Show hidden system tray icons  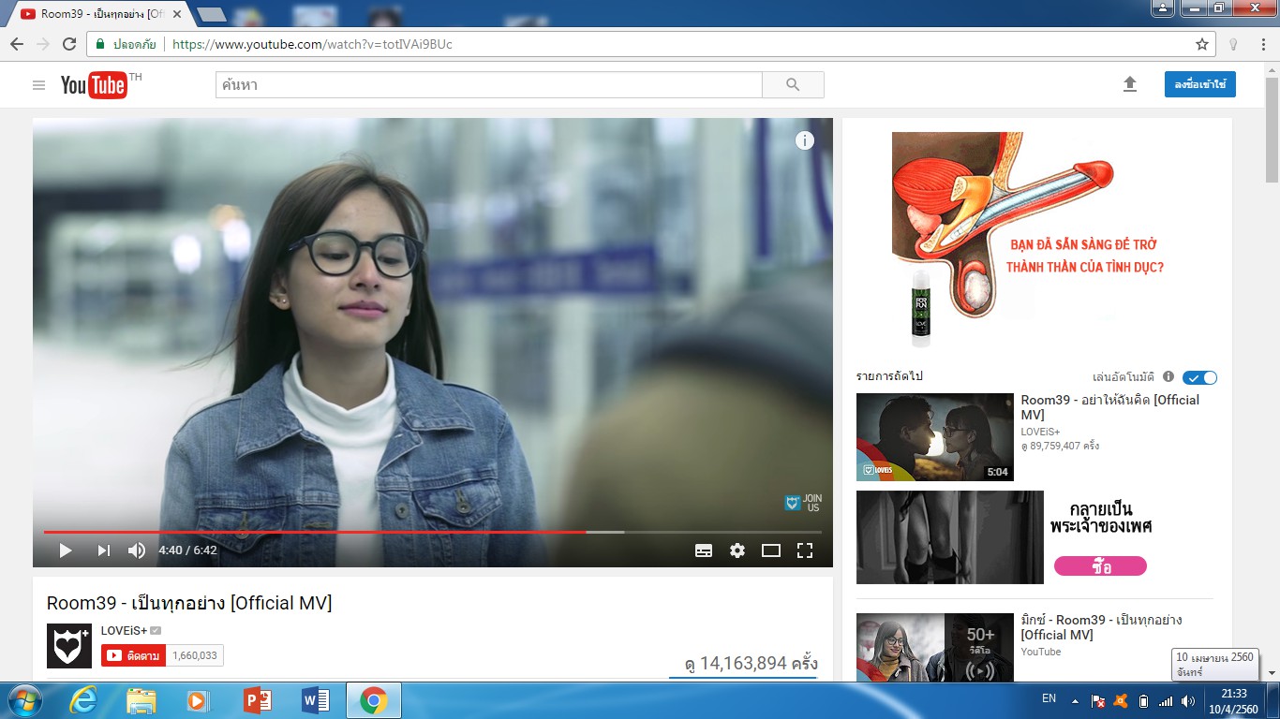coord(1075,700)
